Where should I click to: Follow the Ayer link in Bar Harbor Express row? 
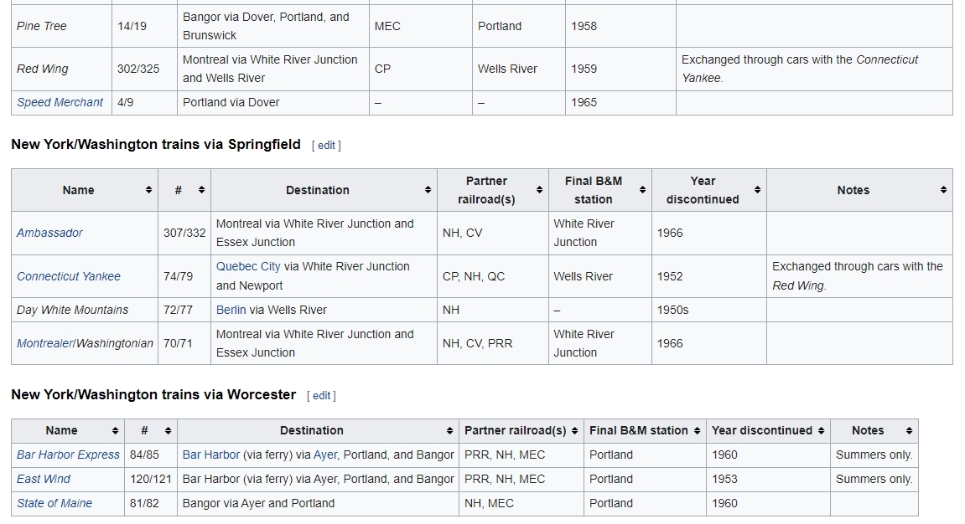pyautogui.click(x=325, y=455)
